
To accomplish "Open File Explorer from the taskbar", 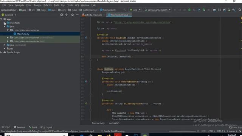I will coord(100,135).
